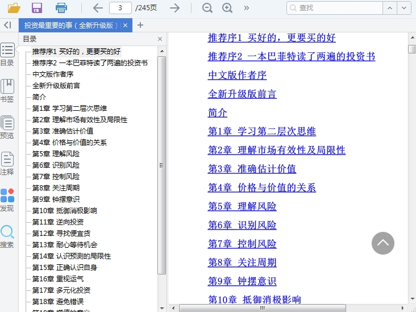Screen dimensions: 416x312
Task: Go to the next page arrow
Action: click(174, 8)
